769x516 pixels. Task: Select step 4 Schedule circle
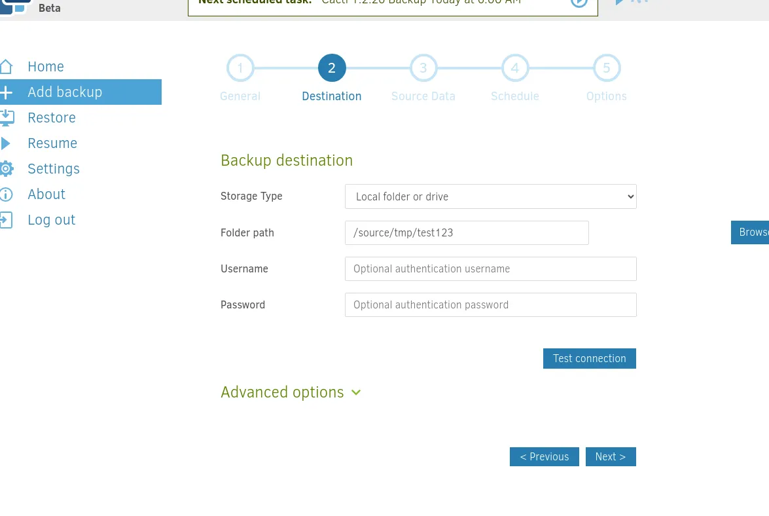point(515,67)
